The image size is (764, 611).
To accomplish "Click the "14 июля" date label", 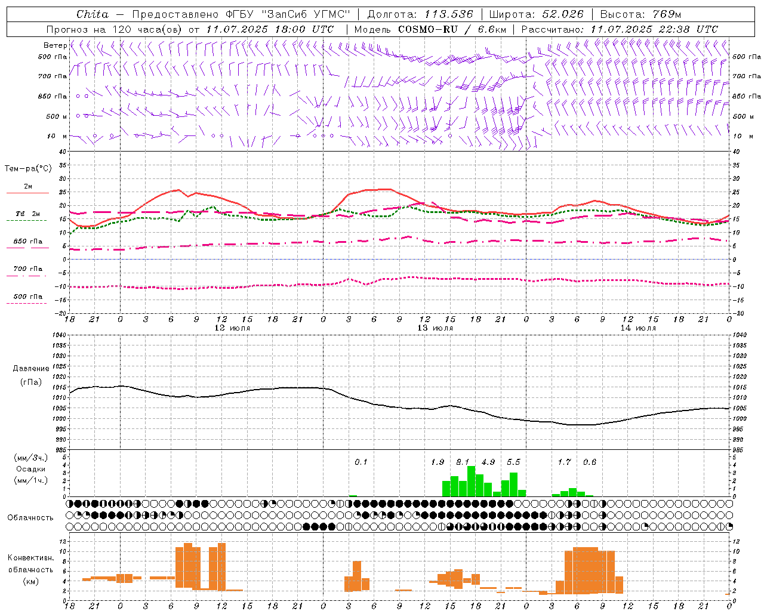I will [x=638, y=328].
